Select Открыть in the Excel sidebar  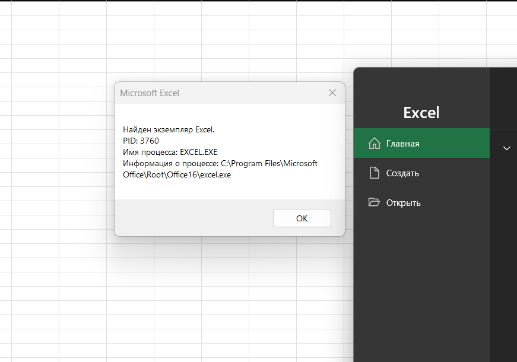(x=421, y=202)
